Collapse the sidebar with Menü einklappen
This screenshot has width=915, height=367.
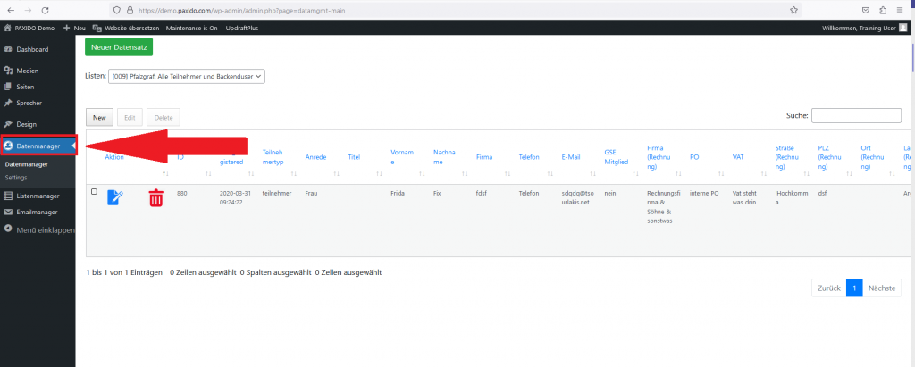click(x=40, y=229)
